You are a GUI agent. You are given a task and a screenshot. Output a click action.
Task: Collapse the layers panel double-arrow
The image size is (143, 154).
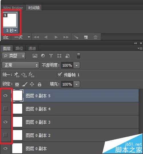point(136,43)
